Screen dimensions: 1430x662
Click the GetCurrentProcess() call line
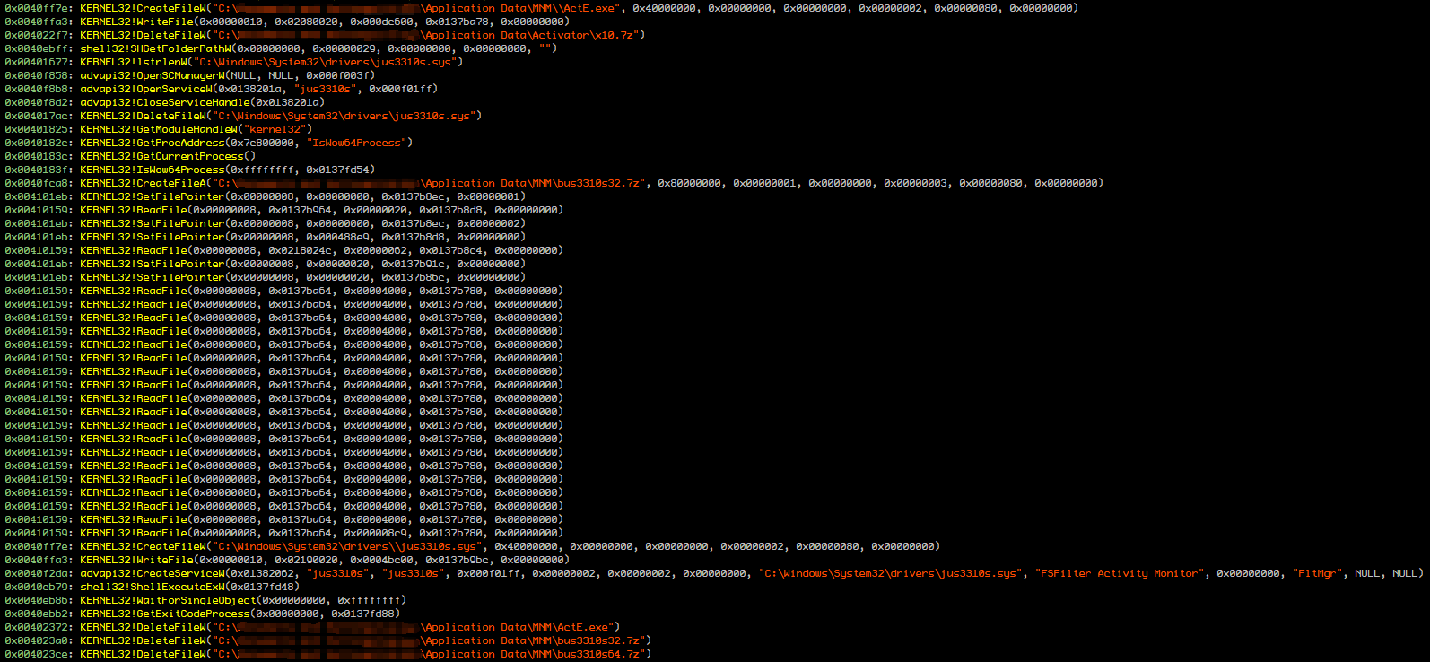[168, 156]
